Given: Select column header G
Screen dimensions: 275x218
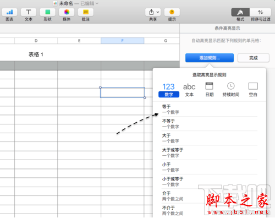Looking at the screenshot, I should [162, 41].
